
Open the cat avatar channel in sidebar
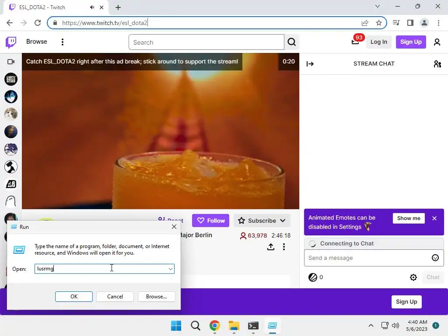11,114
